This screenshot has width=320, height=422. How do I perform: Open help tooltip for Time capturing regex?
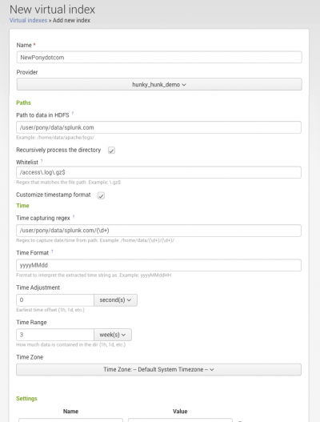74,216
